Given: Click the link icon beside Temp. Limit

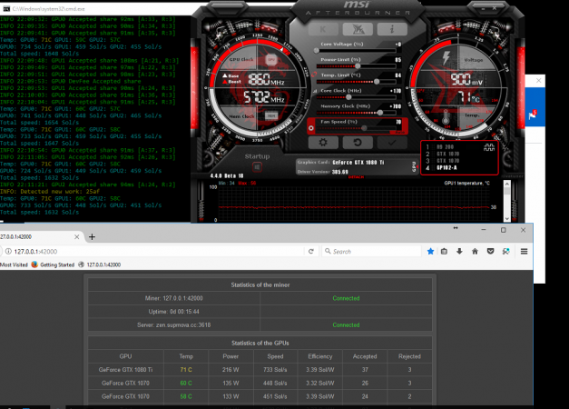Looking at the screenshot, I should 314,75.
